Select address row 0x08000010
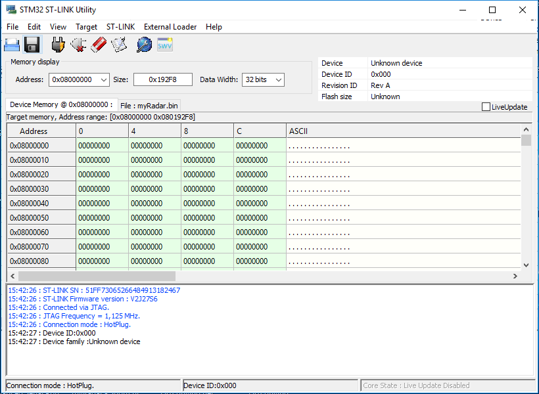The width and height of the screenshot is (539, 394). [x=41, y=160]
